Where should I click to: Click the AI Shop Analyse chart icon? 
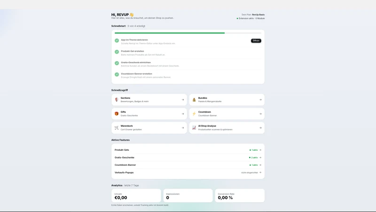coord(194,128)
